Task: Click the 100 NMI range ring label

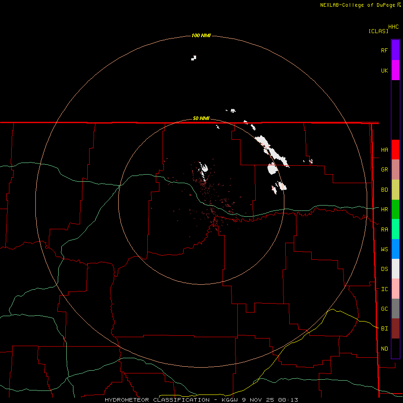Action: pyautogui.click(x=201, y=35)
